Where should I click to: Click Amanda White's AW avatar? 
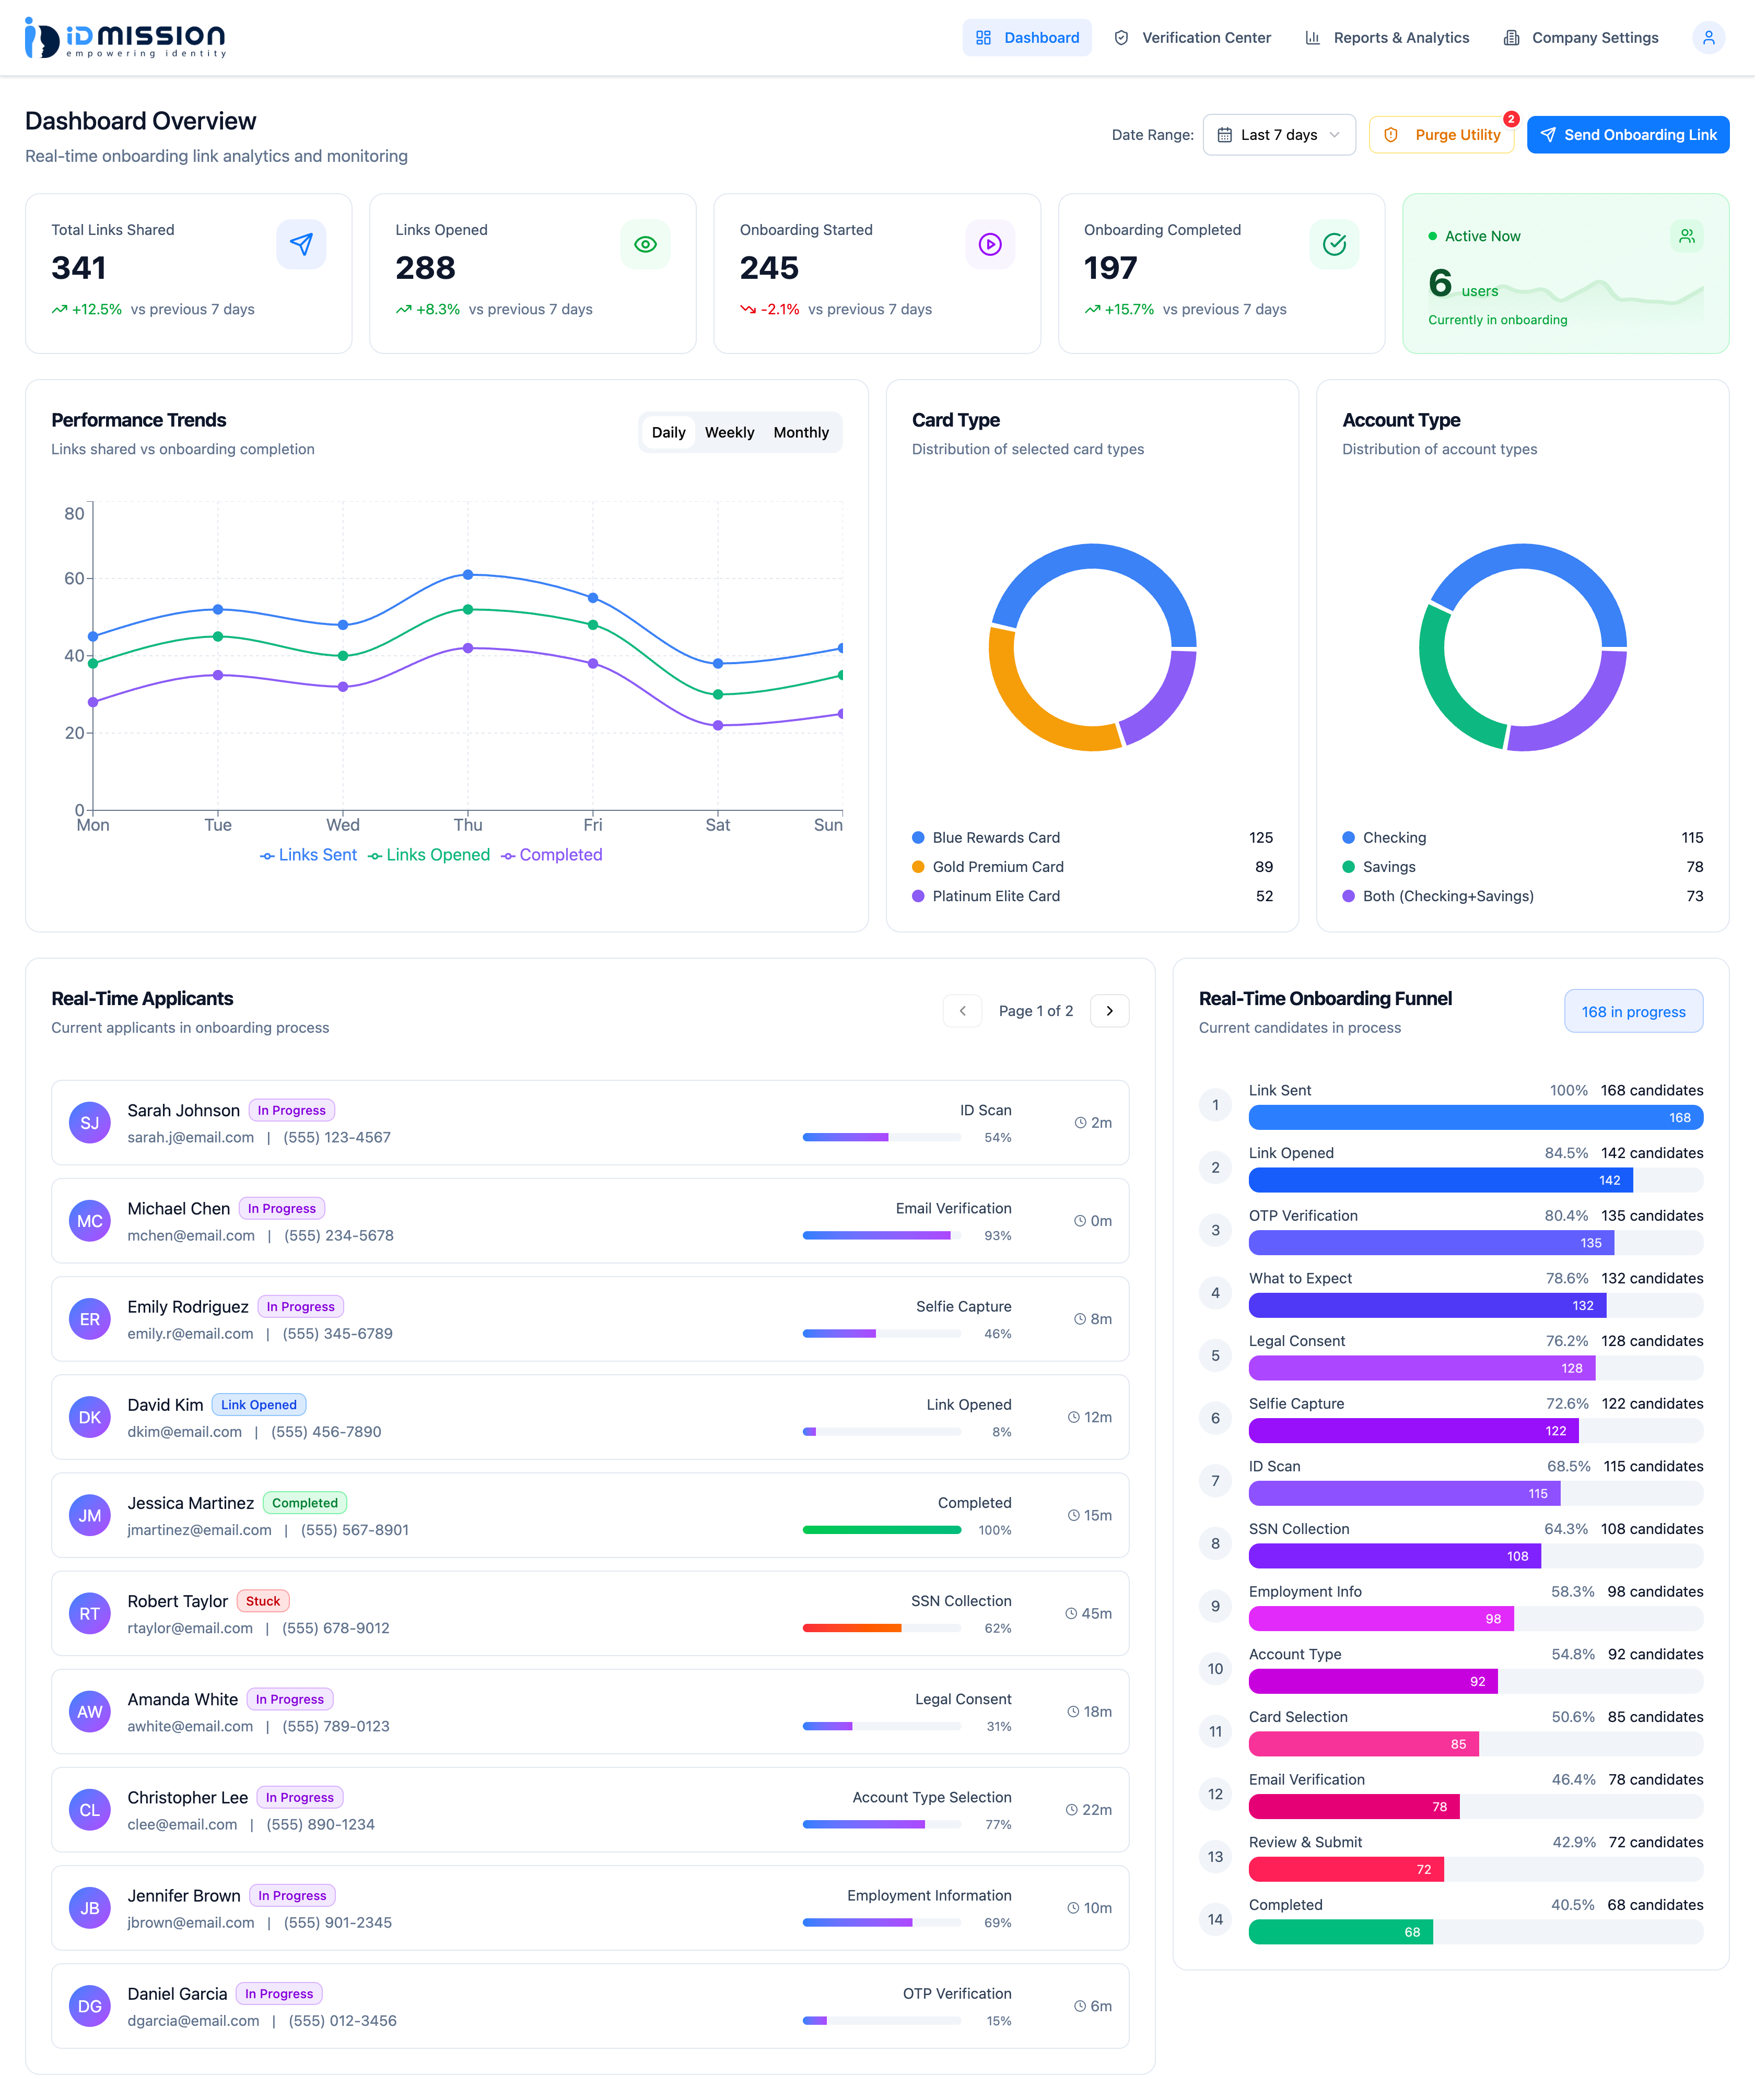click(x=90, y=1711)
